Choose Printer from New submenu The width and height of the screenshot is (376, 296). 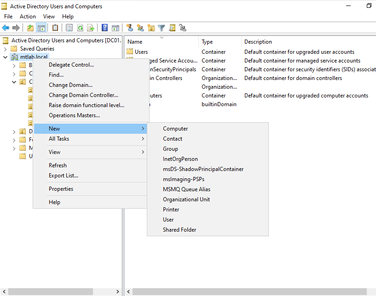pyautogui.click(x=208, y=210)
